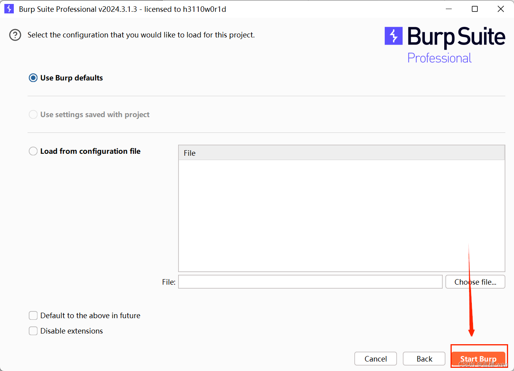Viewport: 514px width, 371px height.
Task: Click the Burp Suite logo icon in title bar
Action: click(9, 8)
